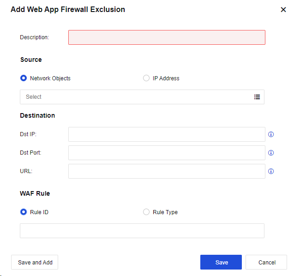Image resolution: width=294 pixels, height=276 pixels.
Task: Switch WAF rule to Rule Type
Action: pyautogui.click(x=146, y=212)
